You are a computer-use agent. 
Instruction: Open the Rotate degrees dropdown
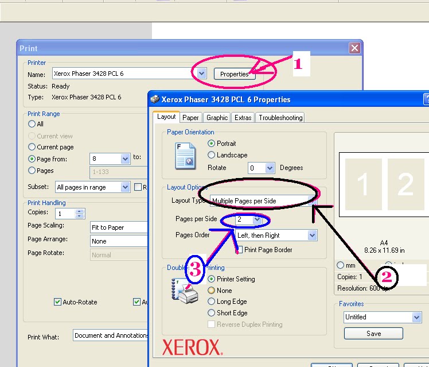click(x=270, y=168)
